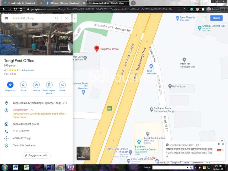Open Chrome three-dot menu
228x171 pixels.
point(224,9)
